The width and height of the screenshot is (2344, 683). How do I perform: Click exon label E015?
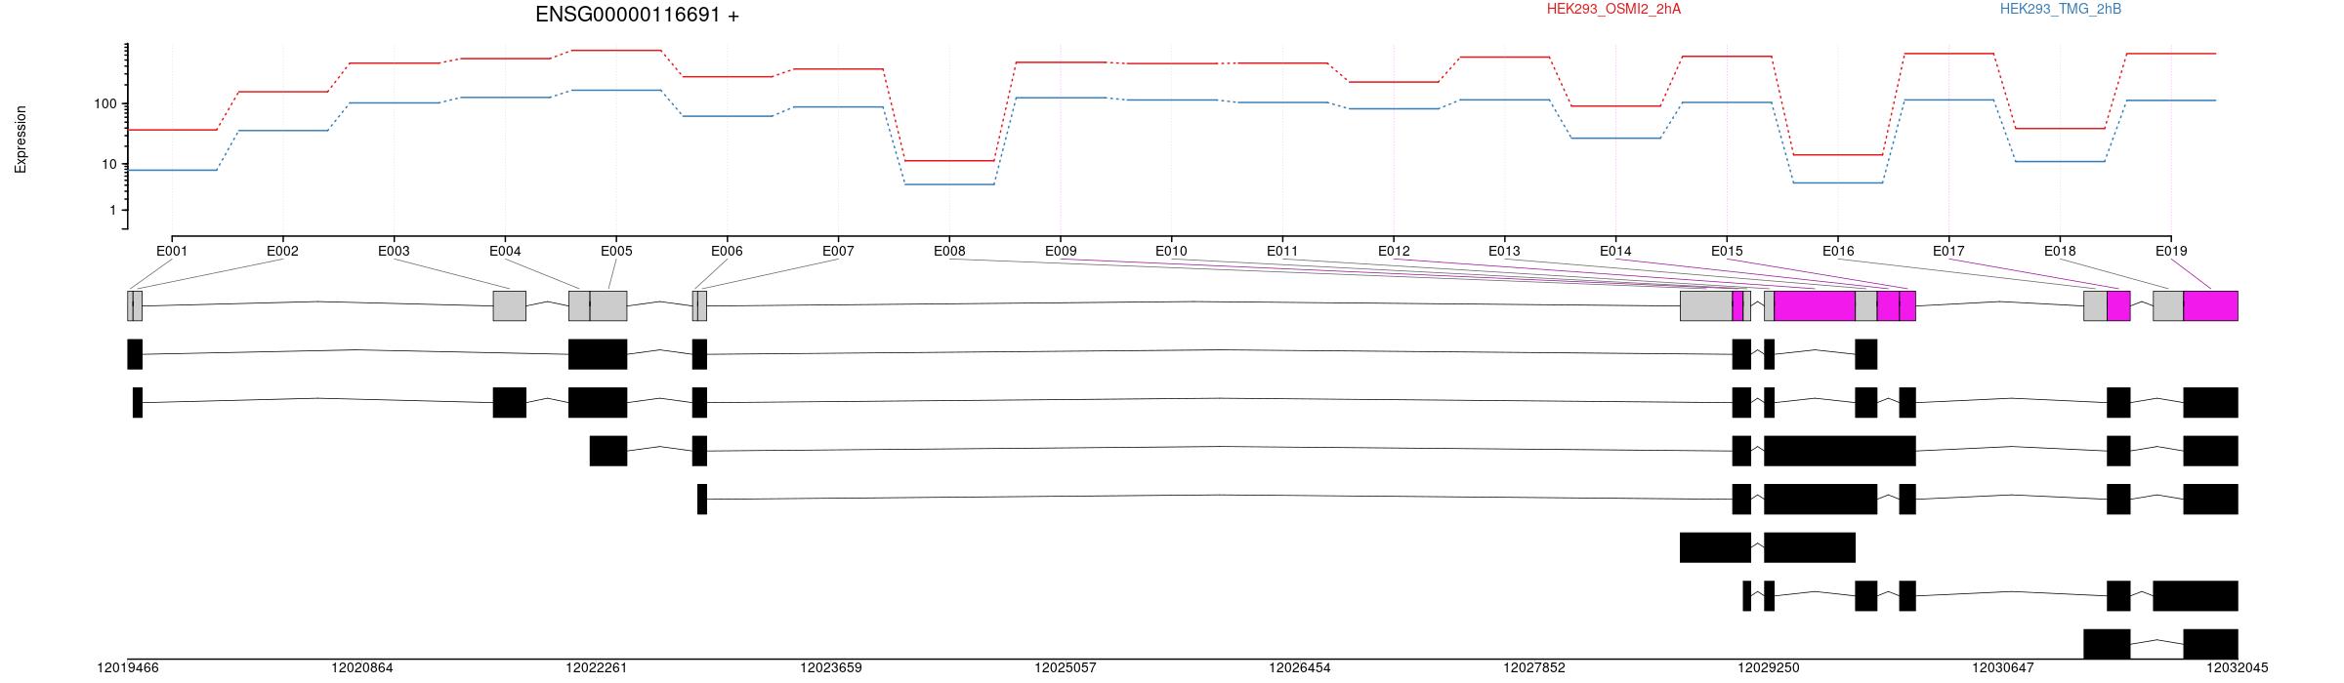pos(1727,251)
